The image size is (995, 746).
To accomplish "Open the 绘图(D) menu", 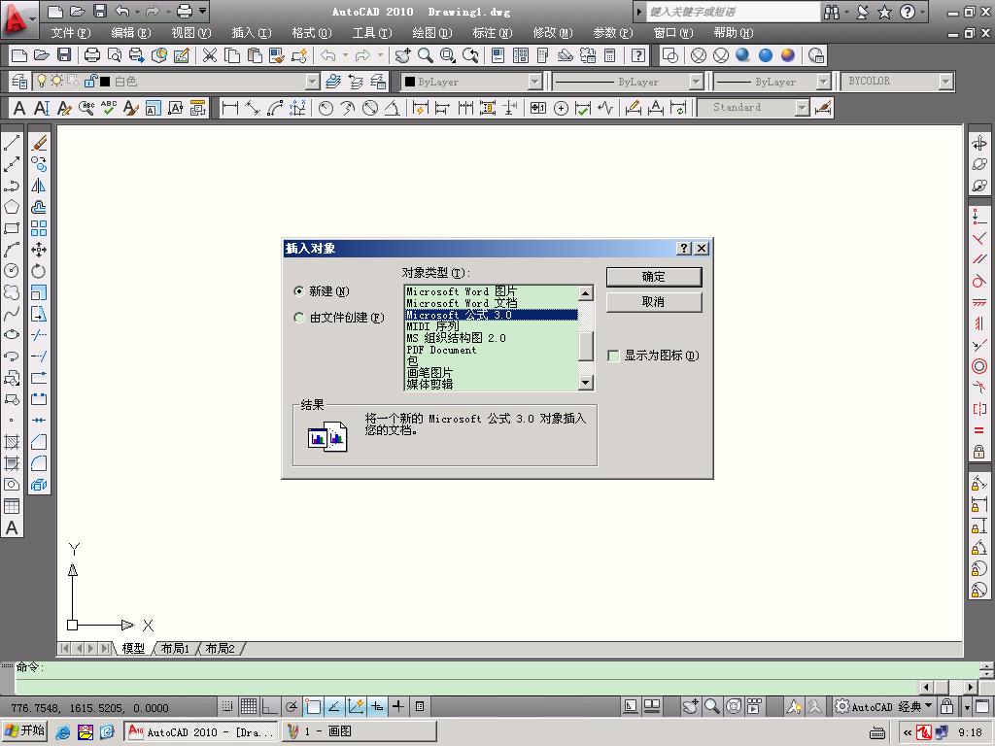I will pyautogui.click(x=432, y=32).
